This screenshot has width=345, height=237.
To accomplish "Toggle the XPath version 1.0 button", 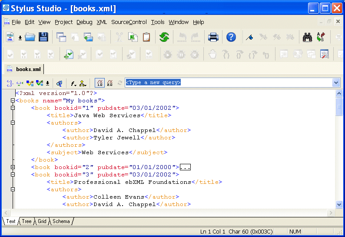I will pyautogui.click(x=100, y=83).
